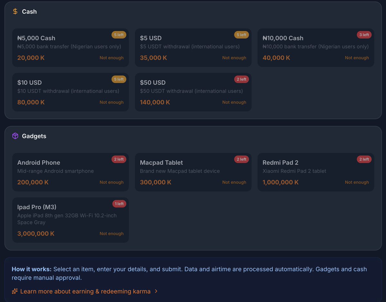Click Not enough on the Macpad Tablet card
Viewport: 386px width, 302px height.
[234, 182]
